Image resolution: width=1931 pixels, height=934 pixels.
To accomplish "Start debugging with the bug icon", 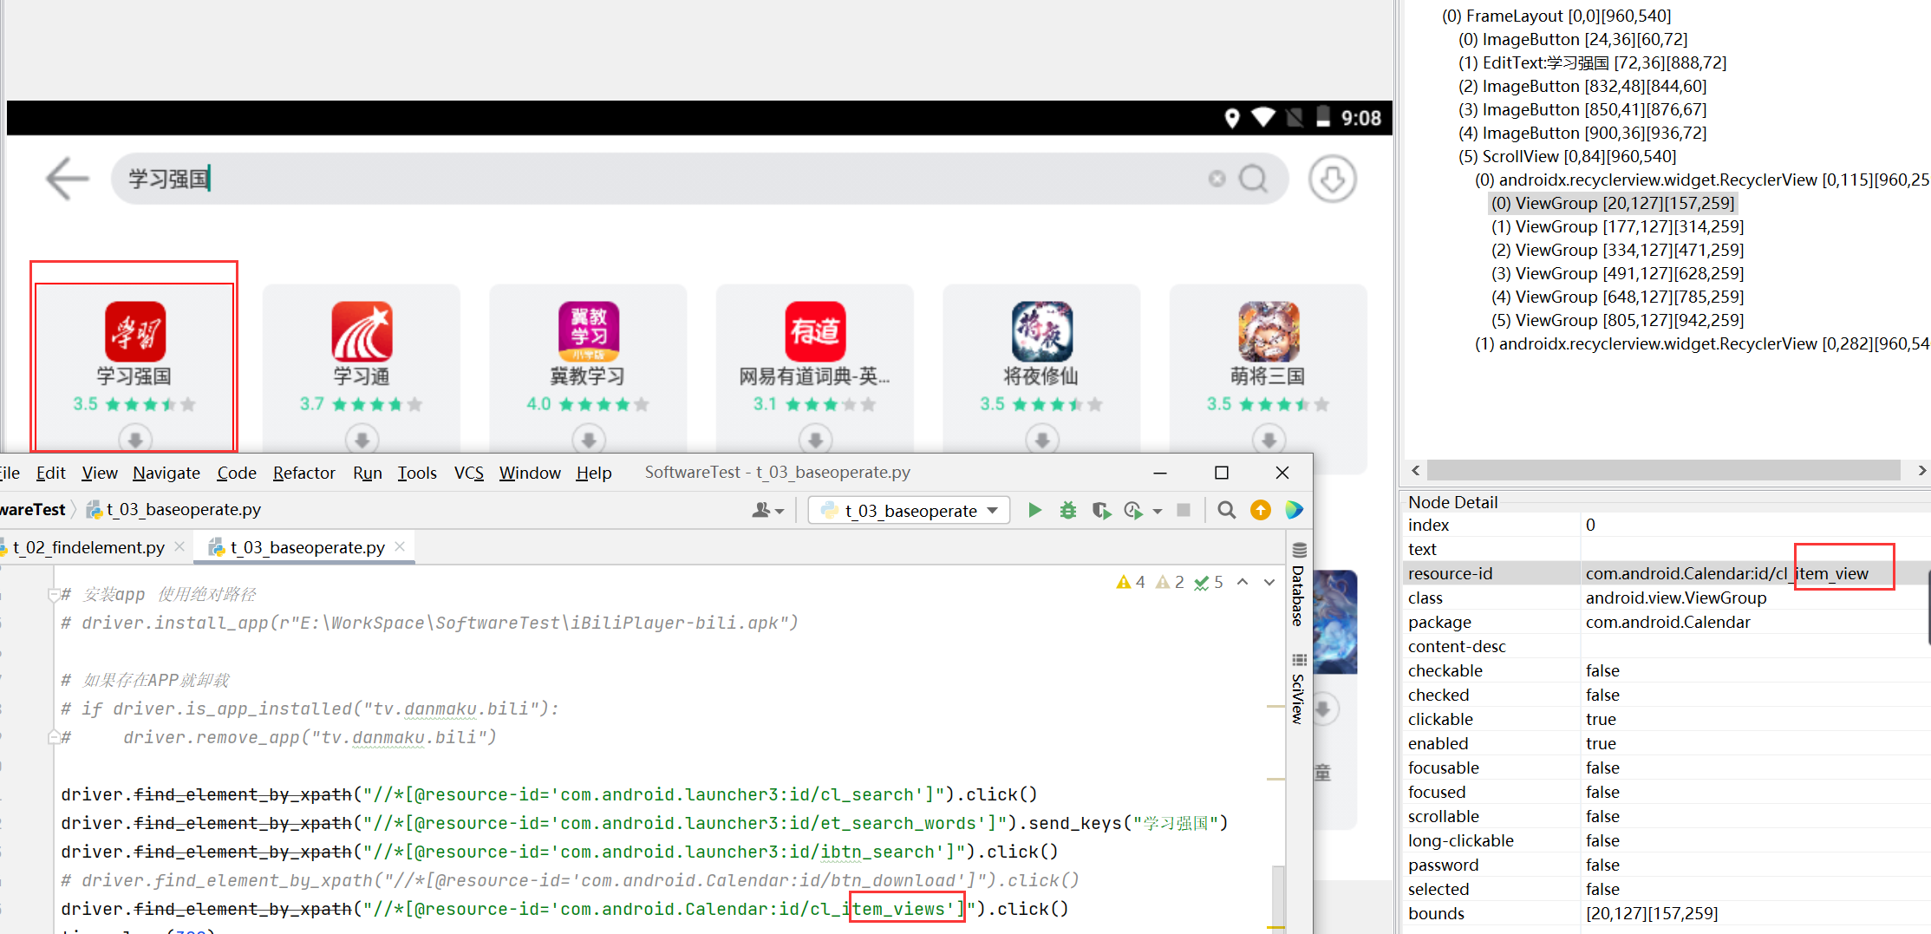I will coord(1068,510).
